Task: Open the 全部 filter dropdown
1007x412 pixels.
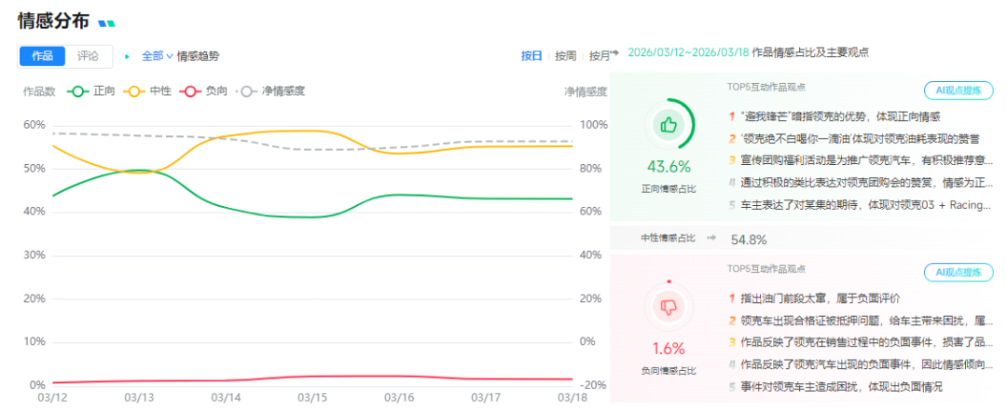Action: point(158,56)
